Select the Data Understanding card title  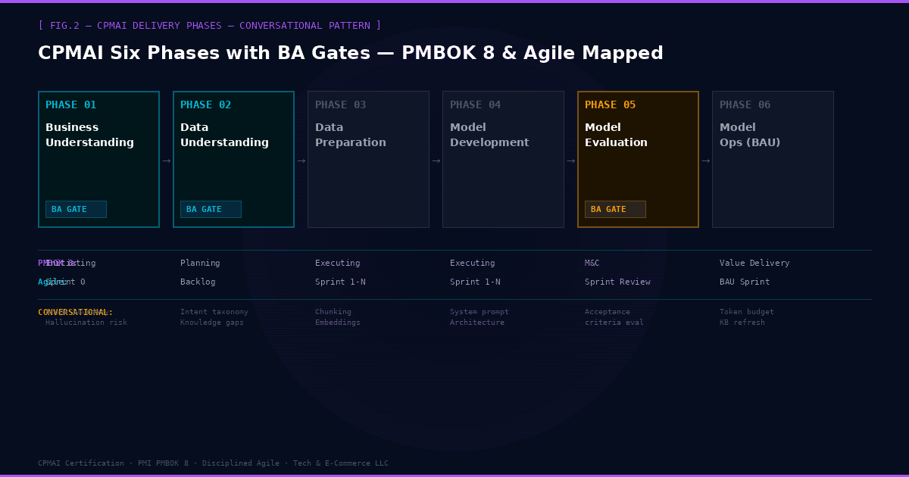(224, 135)
